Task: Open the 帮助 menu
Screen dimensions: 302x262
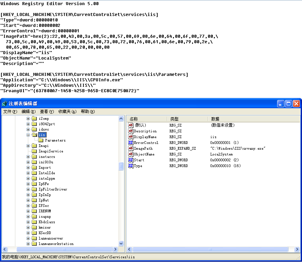Action: coord(88,112)
